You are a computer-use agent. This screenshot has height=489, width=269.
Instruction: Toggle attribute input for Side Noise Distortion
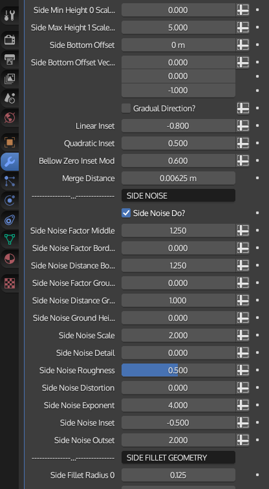242,388
